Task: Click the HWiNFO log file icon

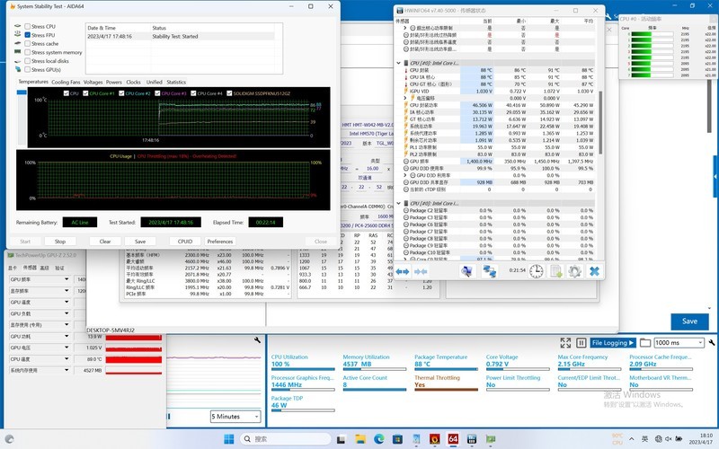Action: (x=555, y=270)
